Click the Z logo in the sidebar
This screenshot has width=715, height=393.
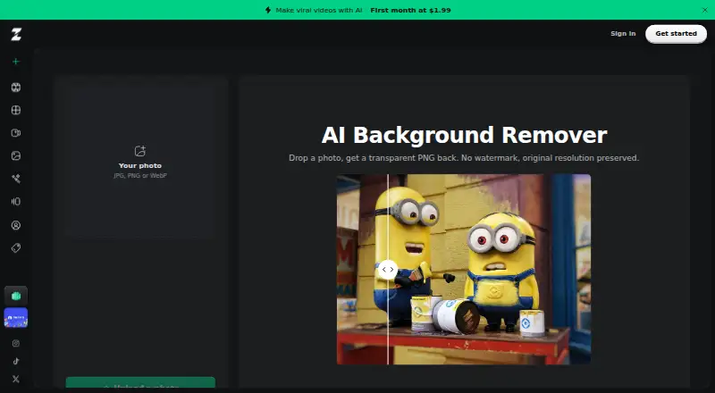[x=16, y=34]
